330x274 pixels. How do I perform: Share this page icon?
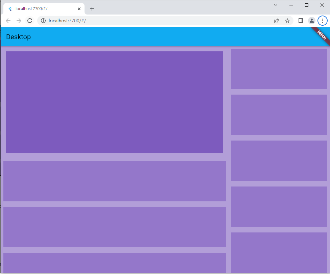tap(277, 21)
